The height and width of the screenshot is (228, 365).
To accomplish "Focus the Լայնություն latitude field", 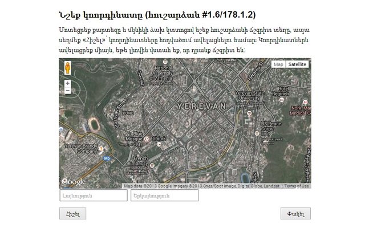I will pyautogui.click(x=94, y=196).
